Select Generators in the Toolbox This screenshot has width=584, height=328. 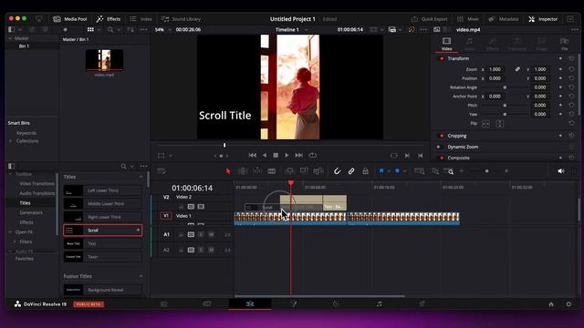click(x=31, y=212)
